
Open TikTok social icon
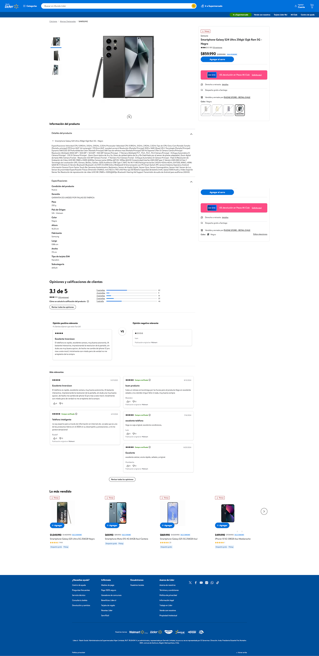[217, 583]
